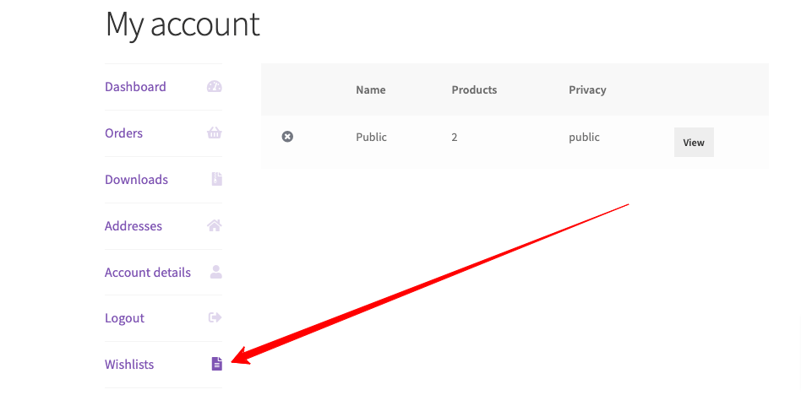The image size is (801, 406).
Task: Click the Orders basket icon
Action: pos(215,133)
